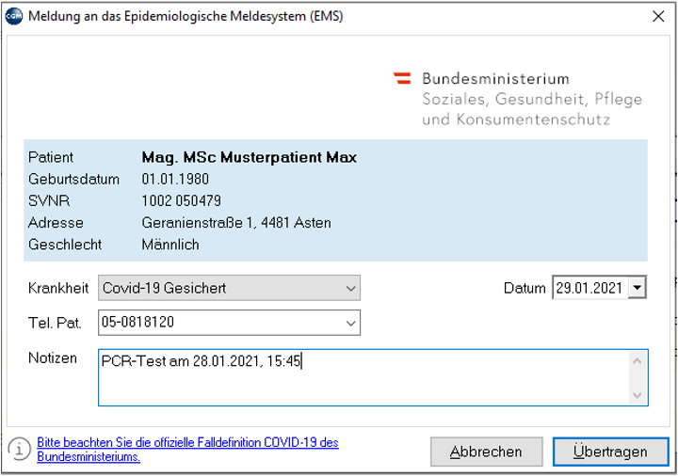Open the official COVID-19 Falldefinition link

coord(187,450)
